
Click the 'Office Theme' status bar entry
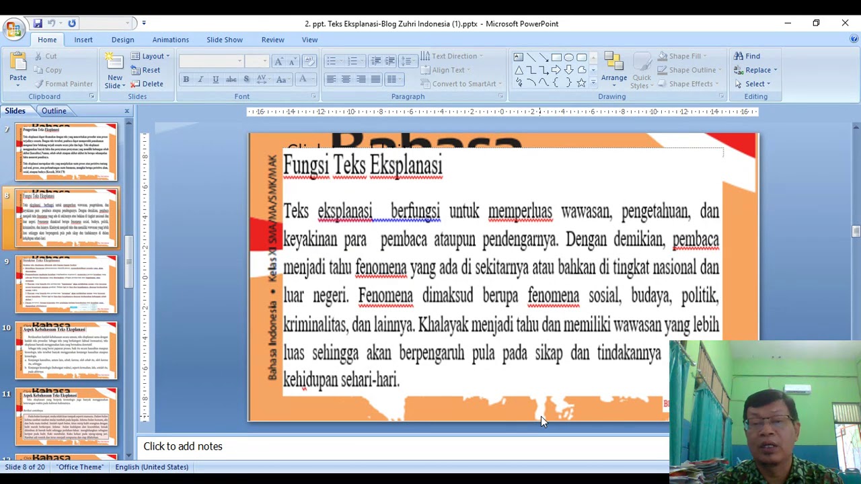pyautogui.click(x=80, y=467)
